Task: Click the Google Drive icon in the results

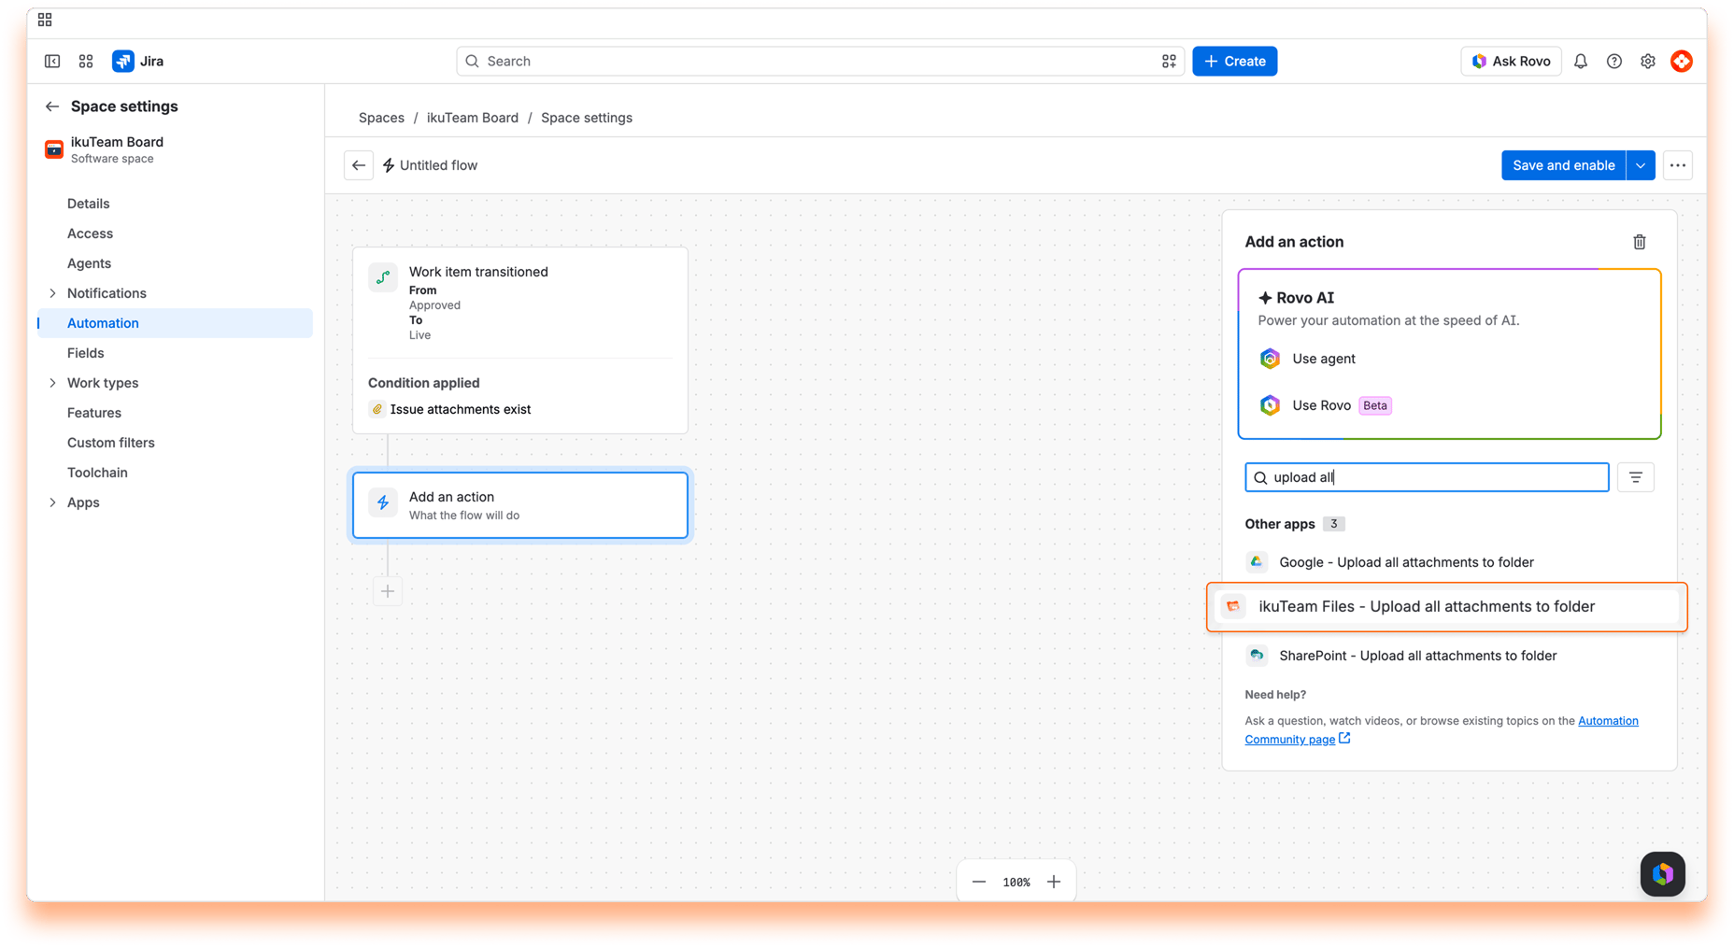Action: point(1257,562)
